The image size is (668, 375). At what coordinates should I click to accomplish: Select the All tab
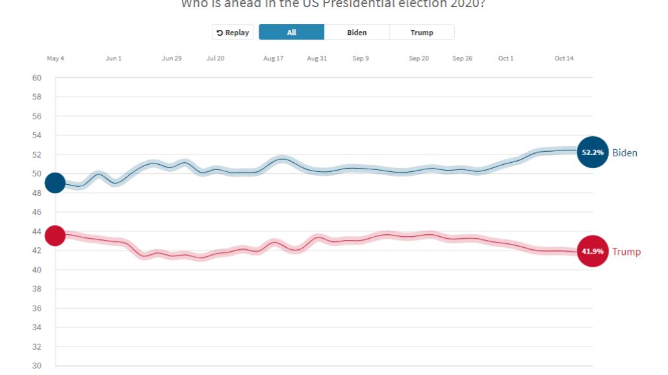291,32
